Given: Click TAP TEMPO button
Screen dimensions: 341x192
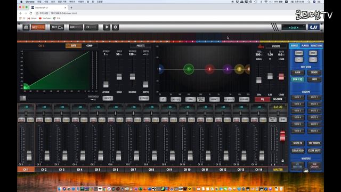Looking at the screenshot, I should tap(314, 143).
